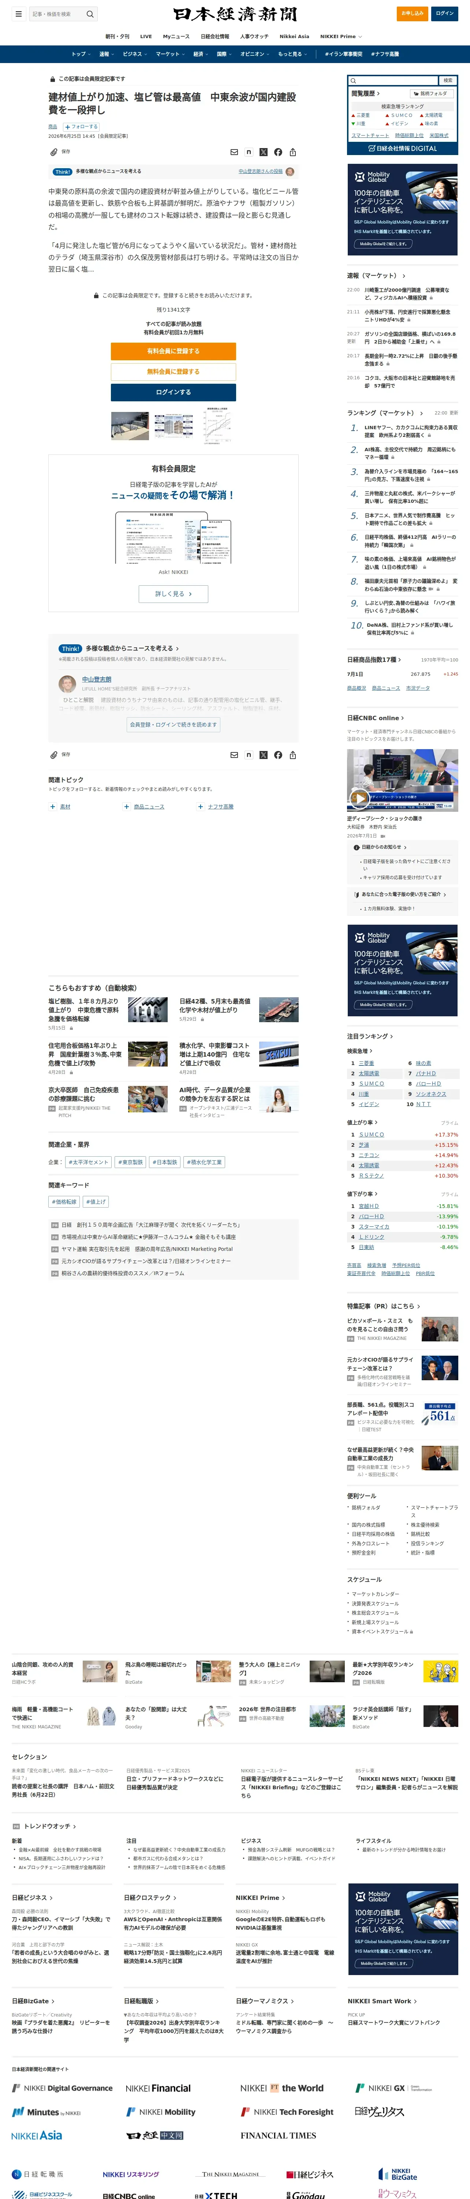470x2199 pixels.
Task: Click the 日経会社情報 DIGITAL banner
Action: click(403, 148)
